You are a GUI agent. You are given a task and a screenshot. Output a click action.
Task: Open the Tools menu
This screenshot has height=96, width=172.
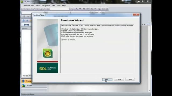(59, 5)
